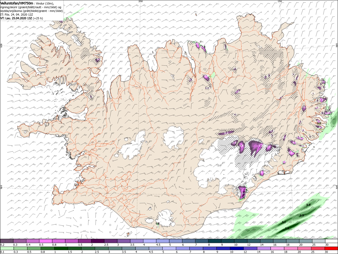Click the valid time 'VT: Lau. 25.04.2020 13Z'

16,18
